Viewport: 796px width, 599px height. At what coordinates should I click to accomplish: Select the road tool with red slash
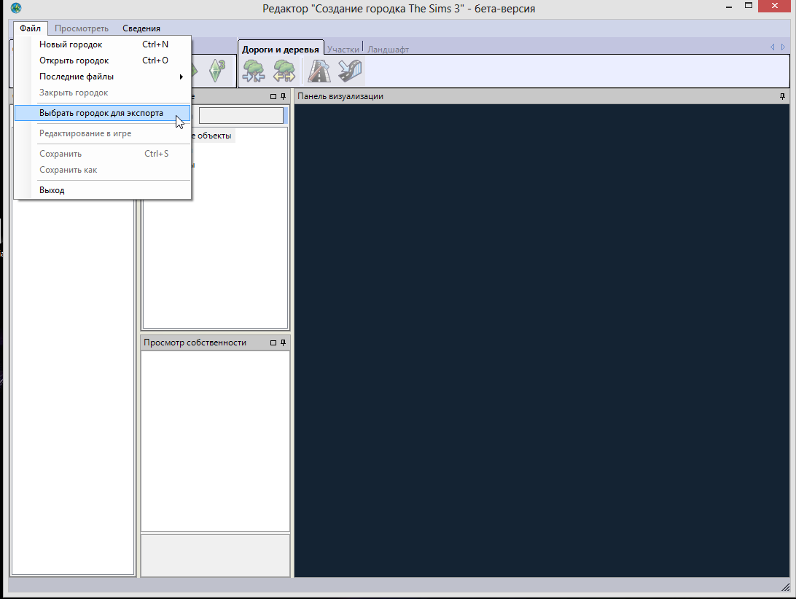coord(319,71)
